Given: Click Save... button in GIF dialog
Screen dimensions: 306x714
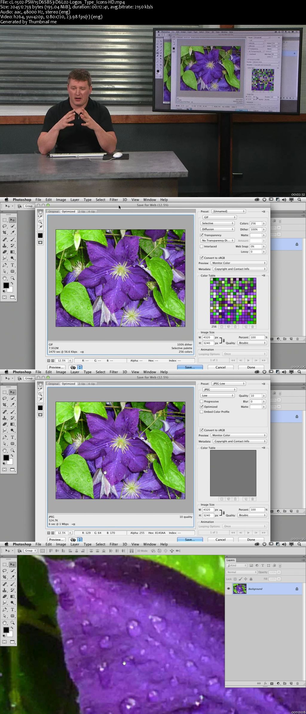Looking at the screenshot, I should tap(190, 367).
